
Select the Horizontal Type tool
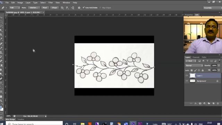[x=1, y=83]
